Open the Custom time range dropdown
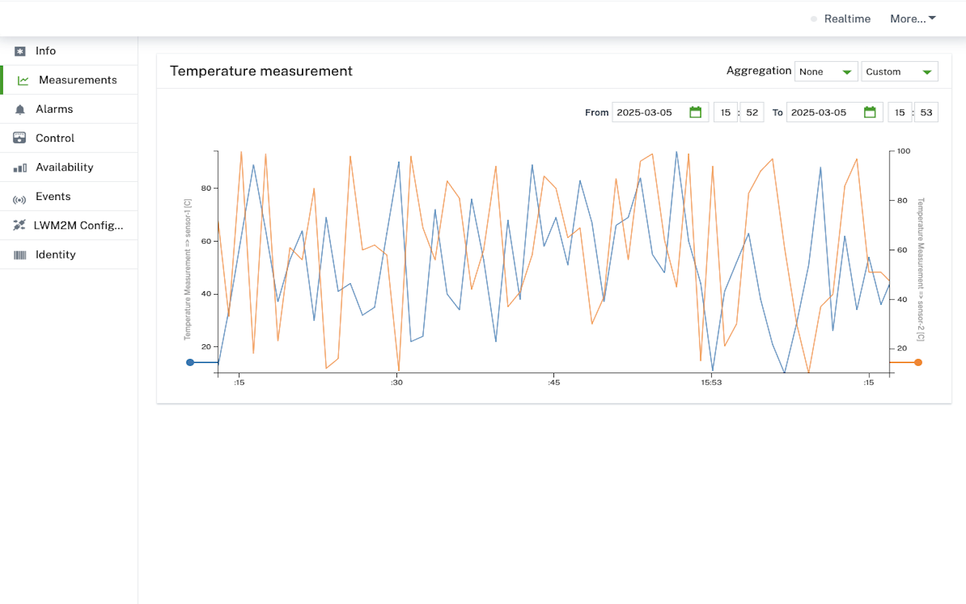The height and width of the screenshot is (604, 966). (899, 72)
